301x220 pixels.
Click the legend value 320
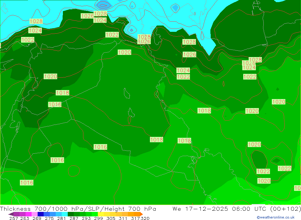click(x=145, y=218)
